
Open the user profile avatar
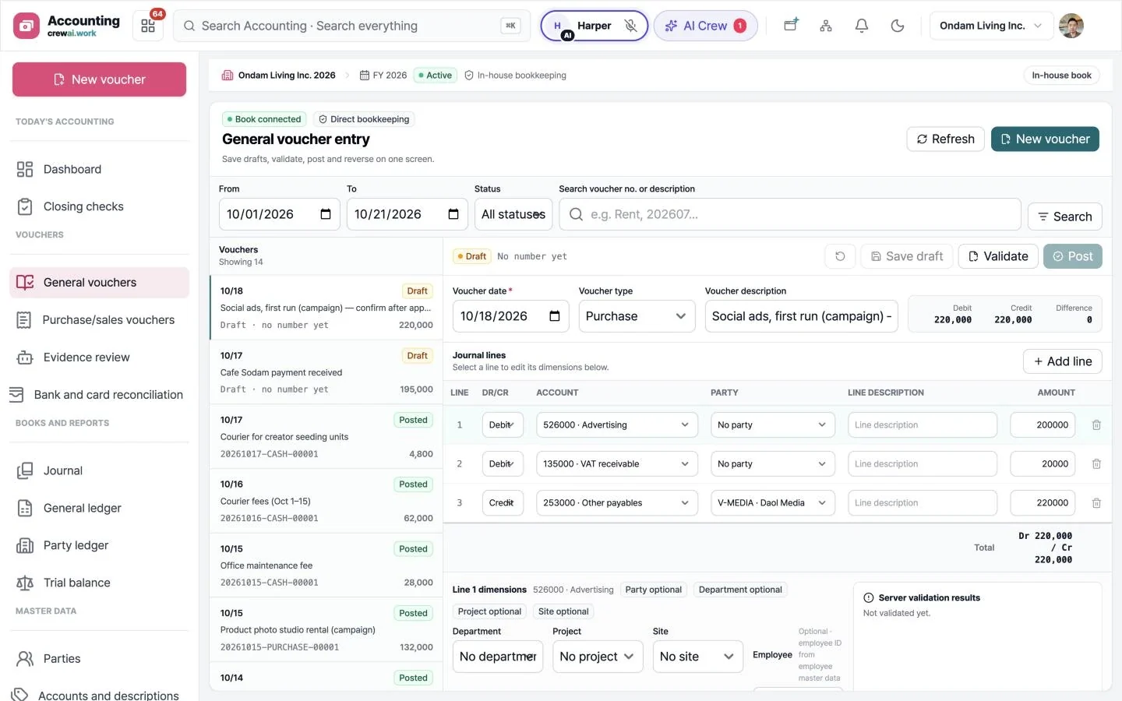1071,26
